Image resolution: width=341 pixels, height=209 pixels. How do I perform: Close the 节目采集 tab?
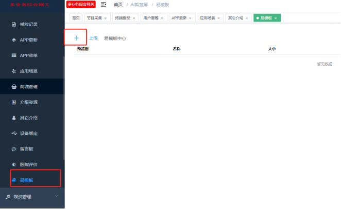point(106,18)
